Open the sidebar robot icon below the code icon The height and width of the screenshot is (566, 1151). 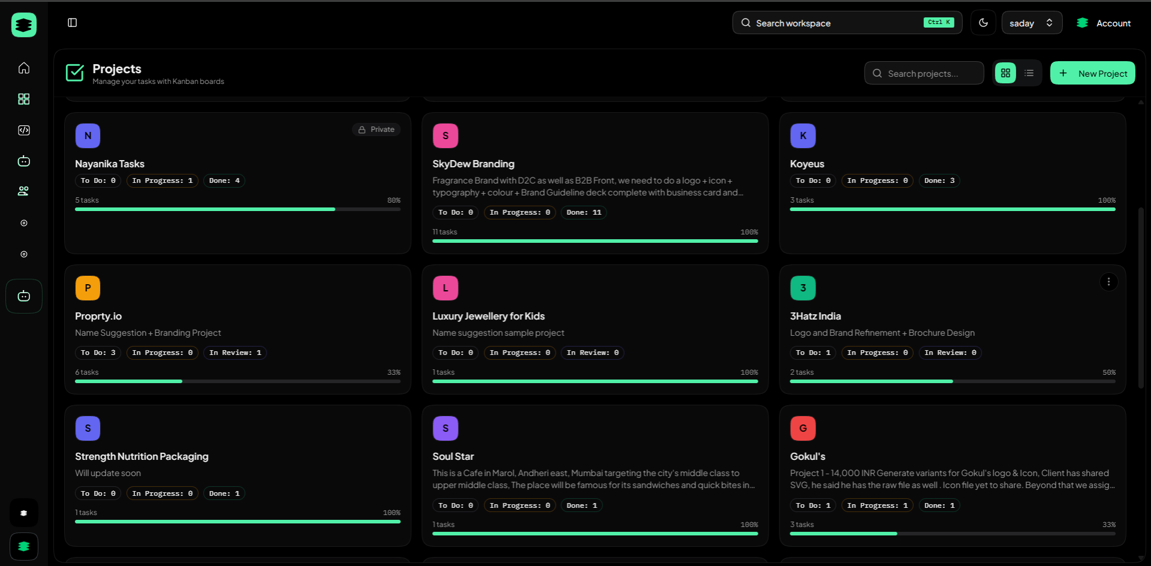tap(24, 161)
